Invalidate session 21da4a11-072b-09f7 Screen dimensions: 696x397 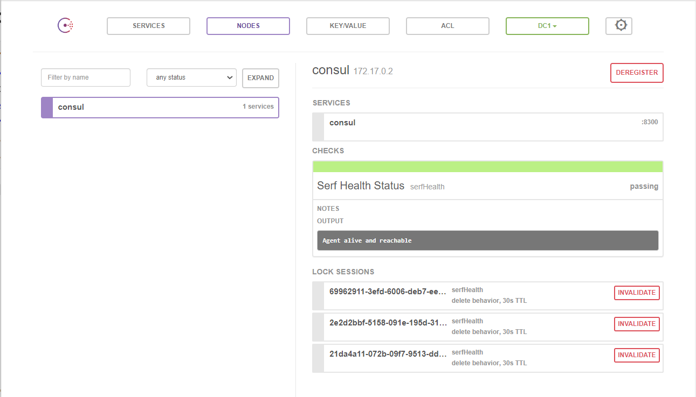point(637,355)
